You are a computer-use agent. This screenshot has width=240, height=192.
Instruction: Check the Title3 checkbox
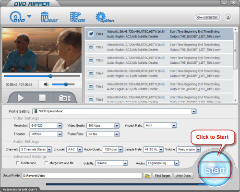[x=91, y=60]
